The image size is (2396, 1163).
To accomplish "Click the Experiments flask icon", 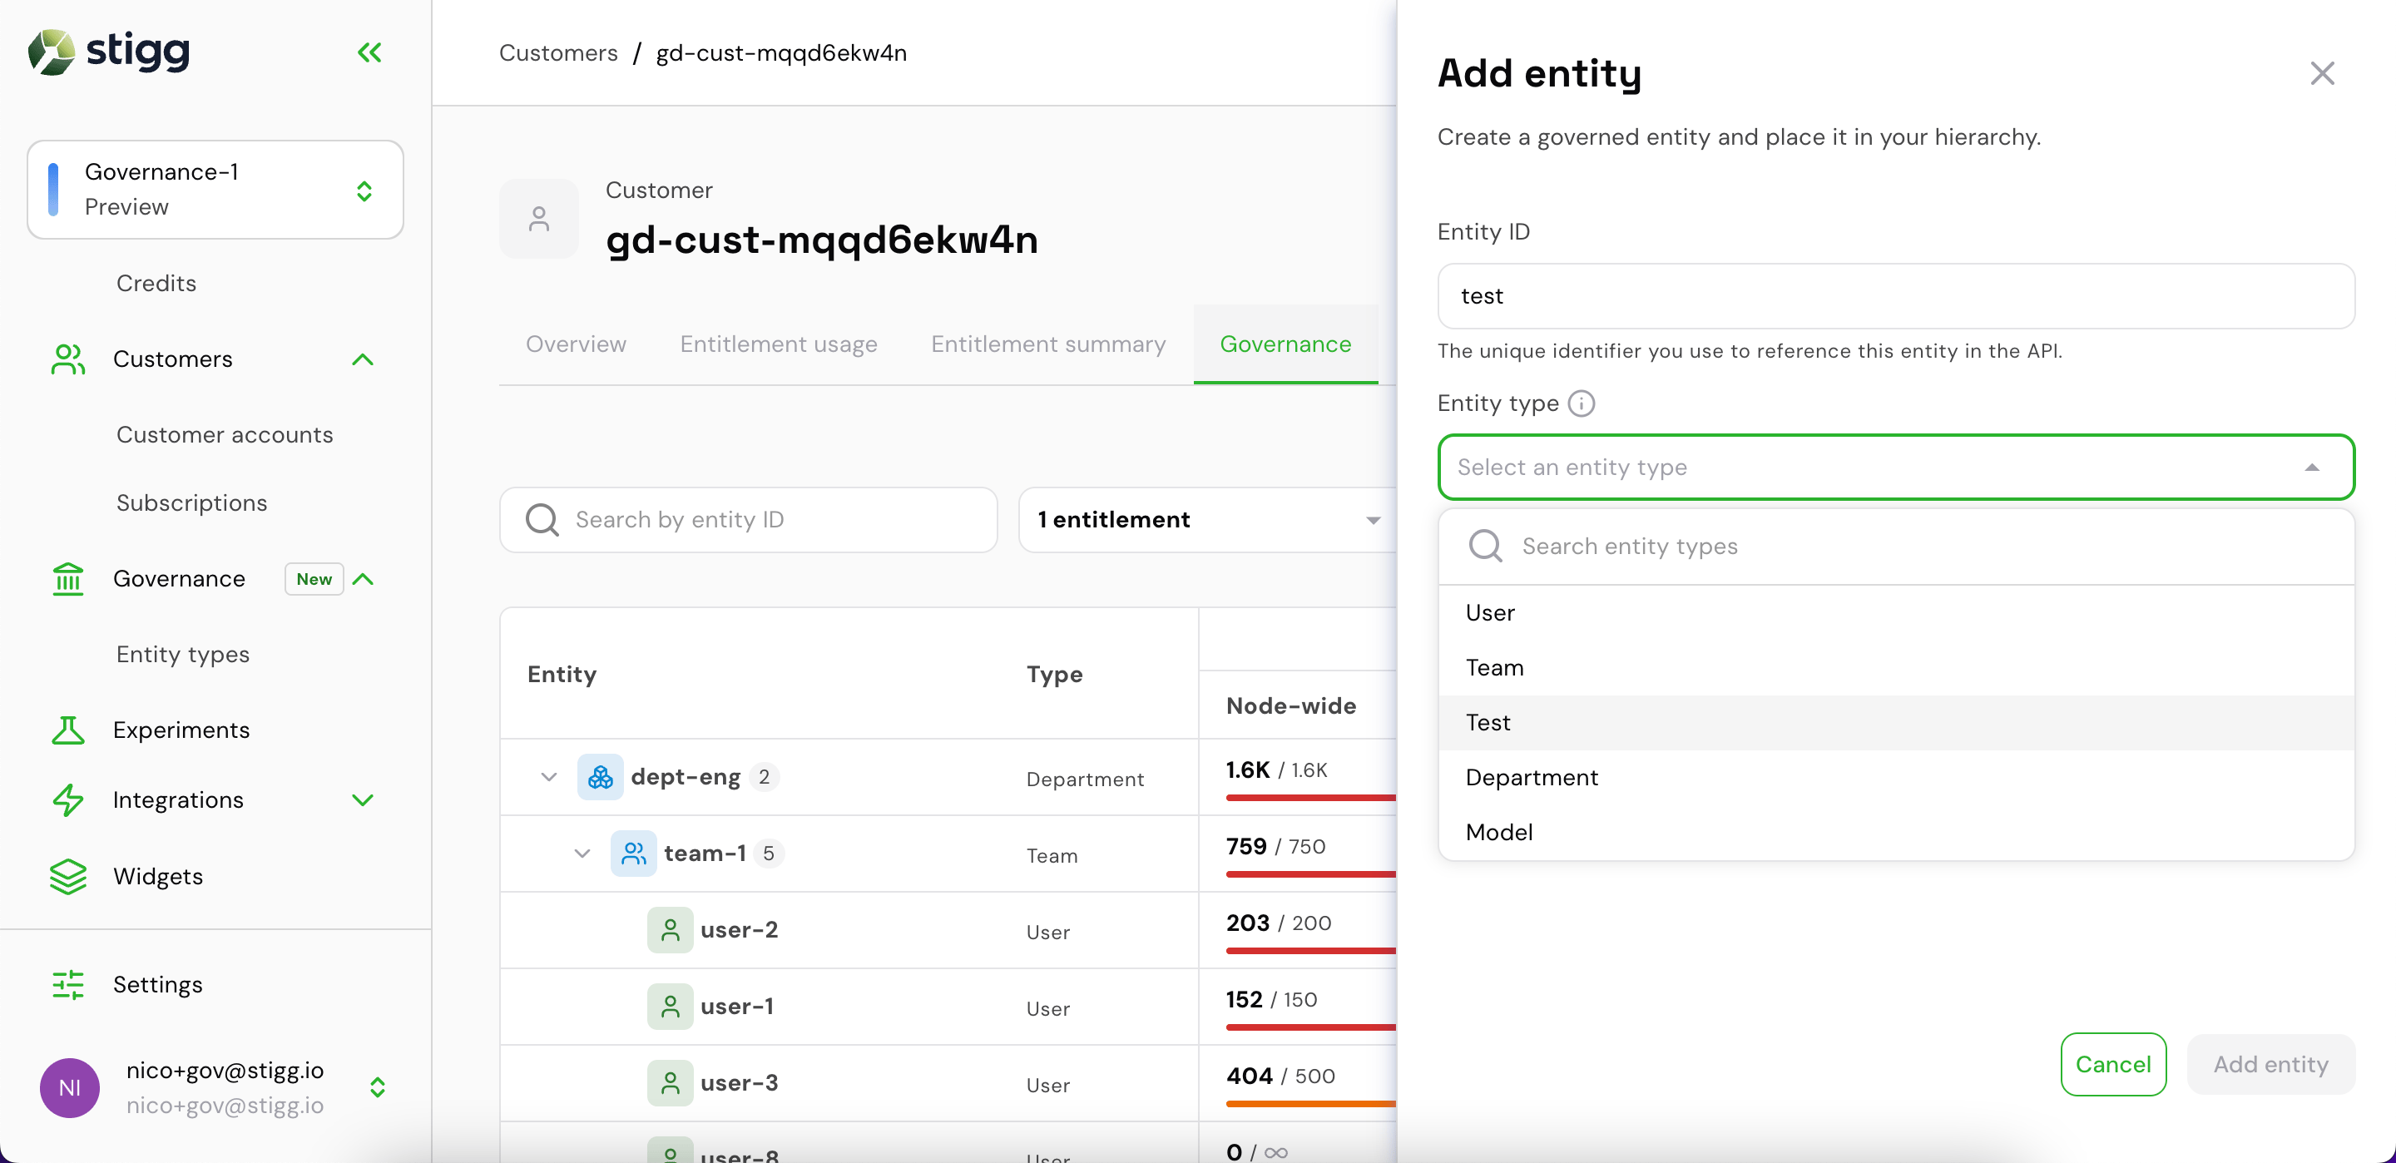I will tap(68, 730).
